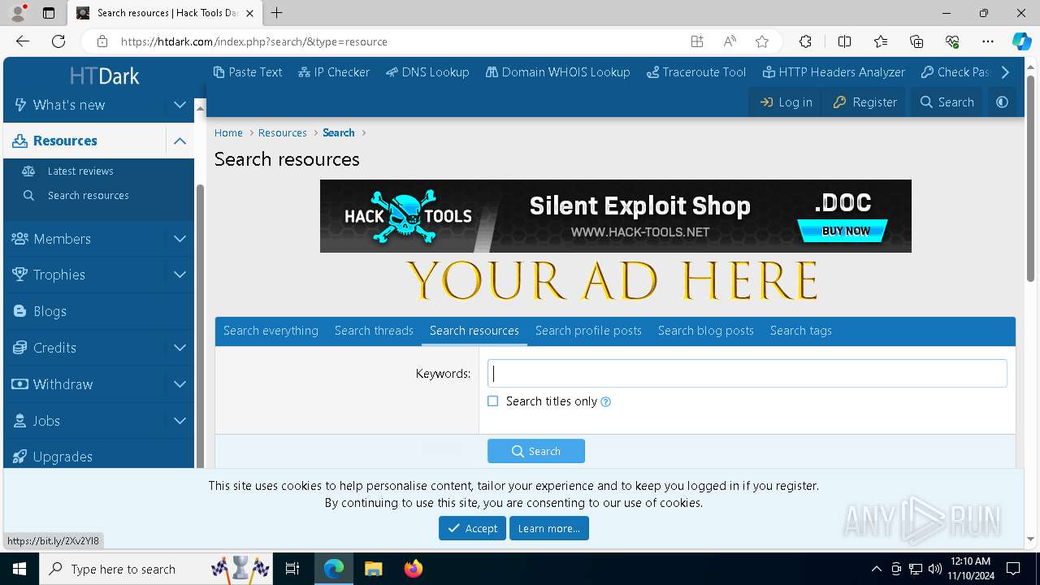This screenshot has height=585, width=1040.
Task: Expand the What's new menu
Action: pos(180,105)
